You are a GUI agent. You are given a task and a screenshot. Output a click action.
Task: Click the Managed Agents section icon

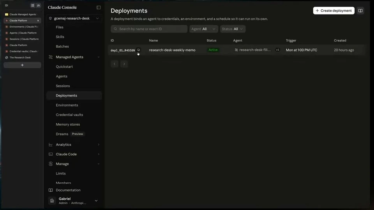coord(51,57)
